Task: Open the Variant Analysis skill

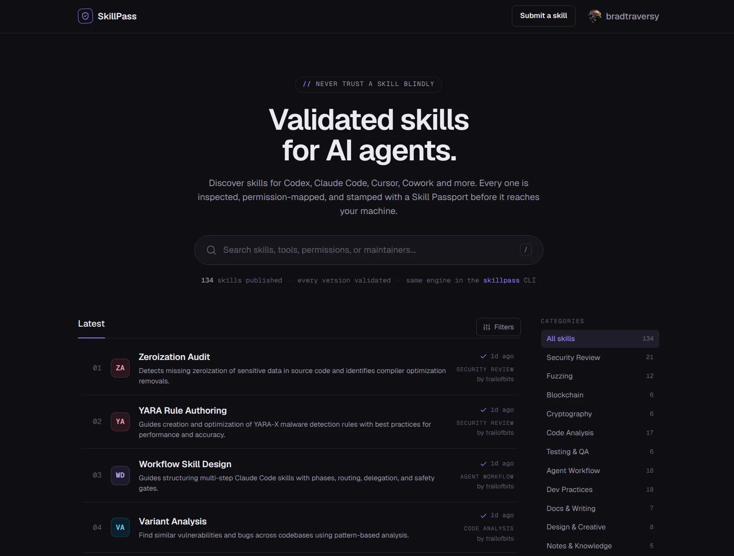Action: click(x=173, y=521)
